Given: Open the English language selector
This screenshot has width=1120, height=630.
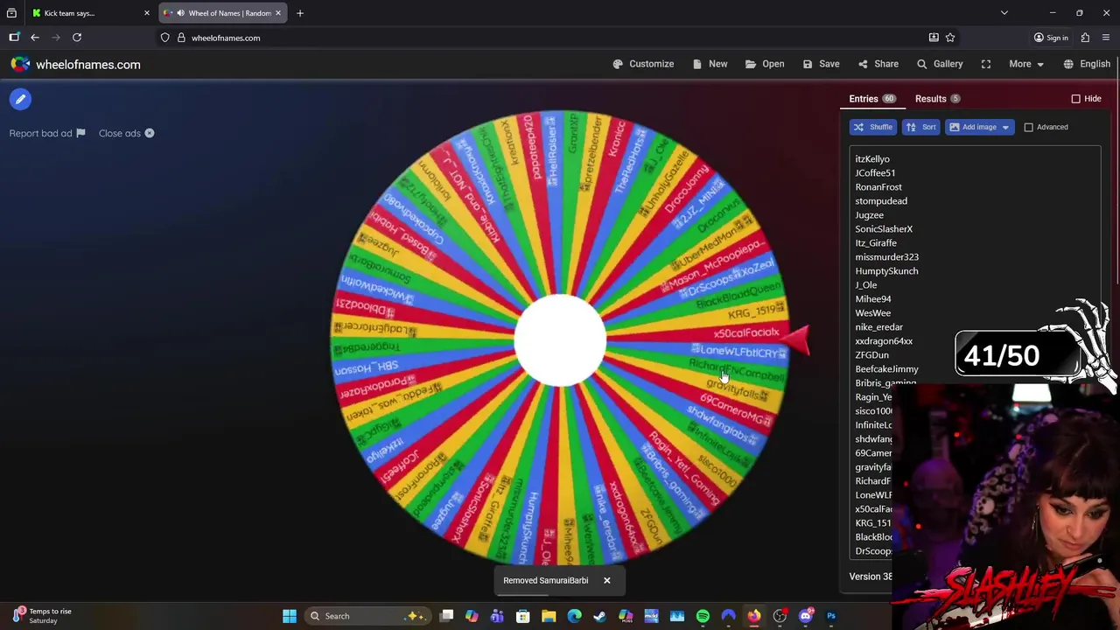Looking at the screenshot, I should [1087, 64].
